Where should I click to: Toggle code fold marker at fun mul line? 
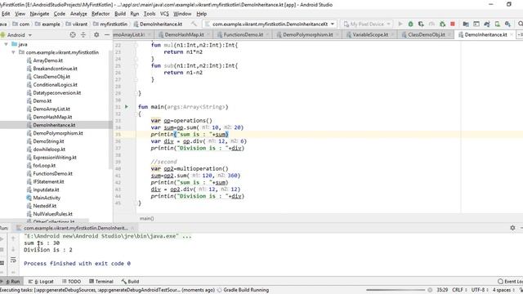point(136,45)
